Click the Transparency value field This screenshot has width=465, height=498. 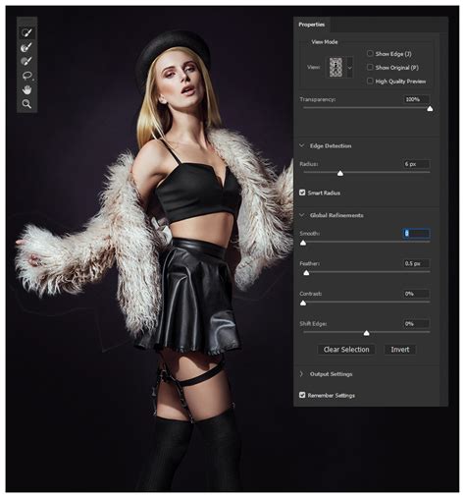click(x=417, y=99)
